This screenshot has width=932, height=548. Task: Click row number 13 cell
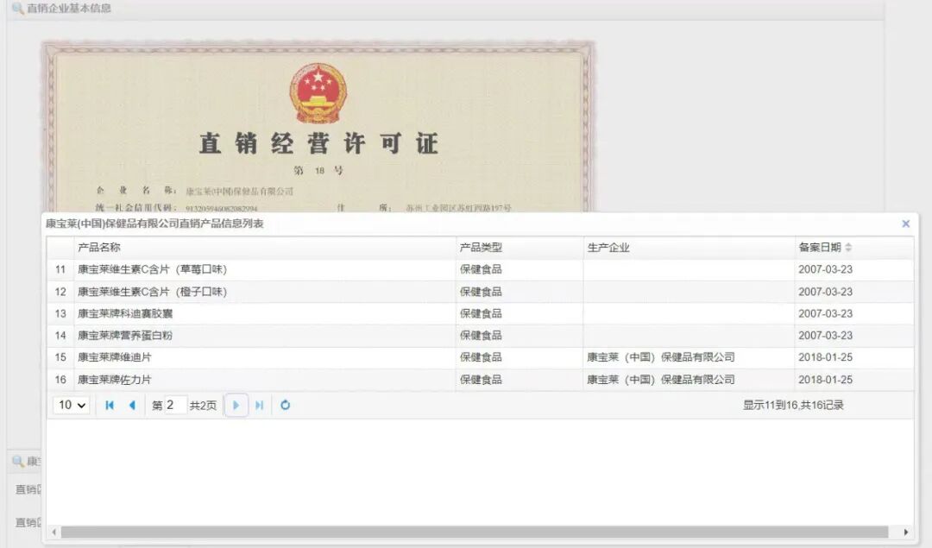[60, 314]
